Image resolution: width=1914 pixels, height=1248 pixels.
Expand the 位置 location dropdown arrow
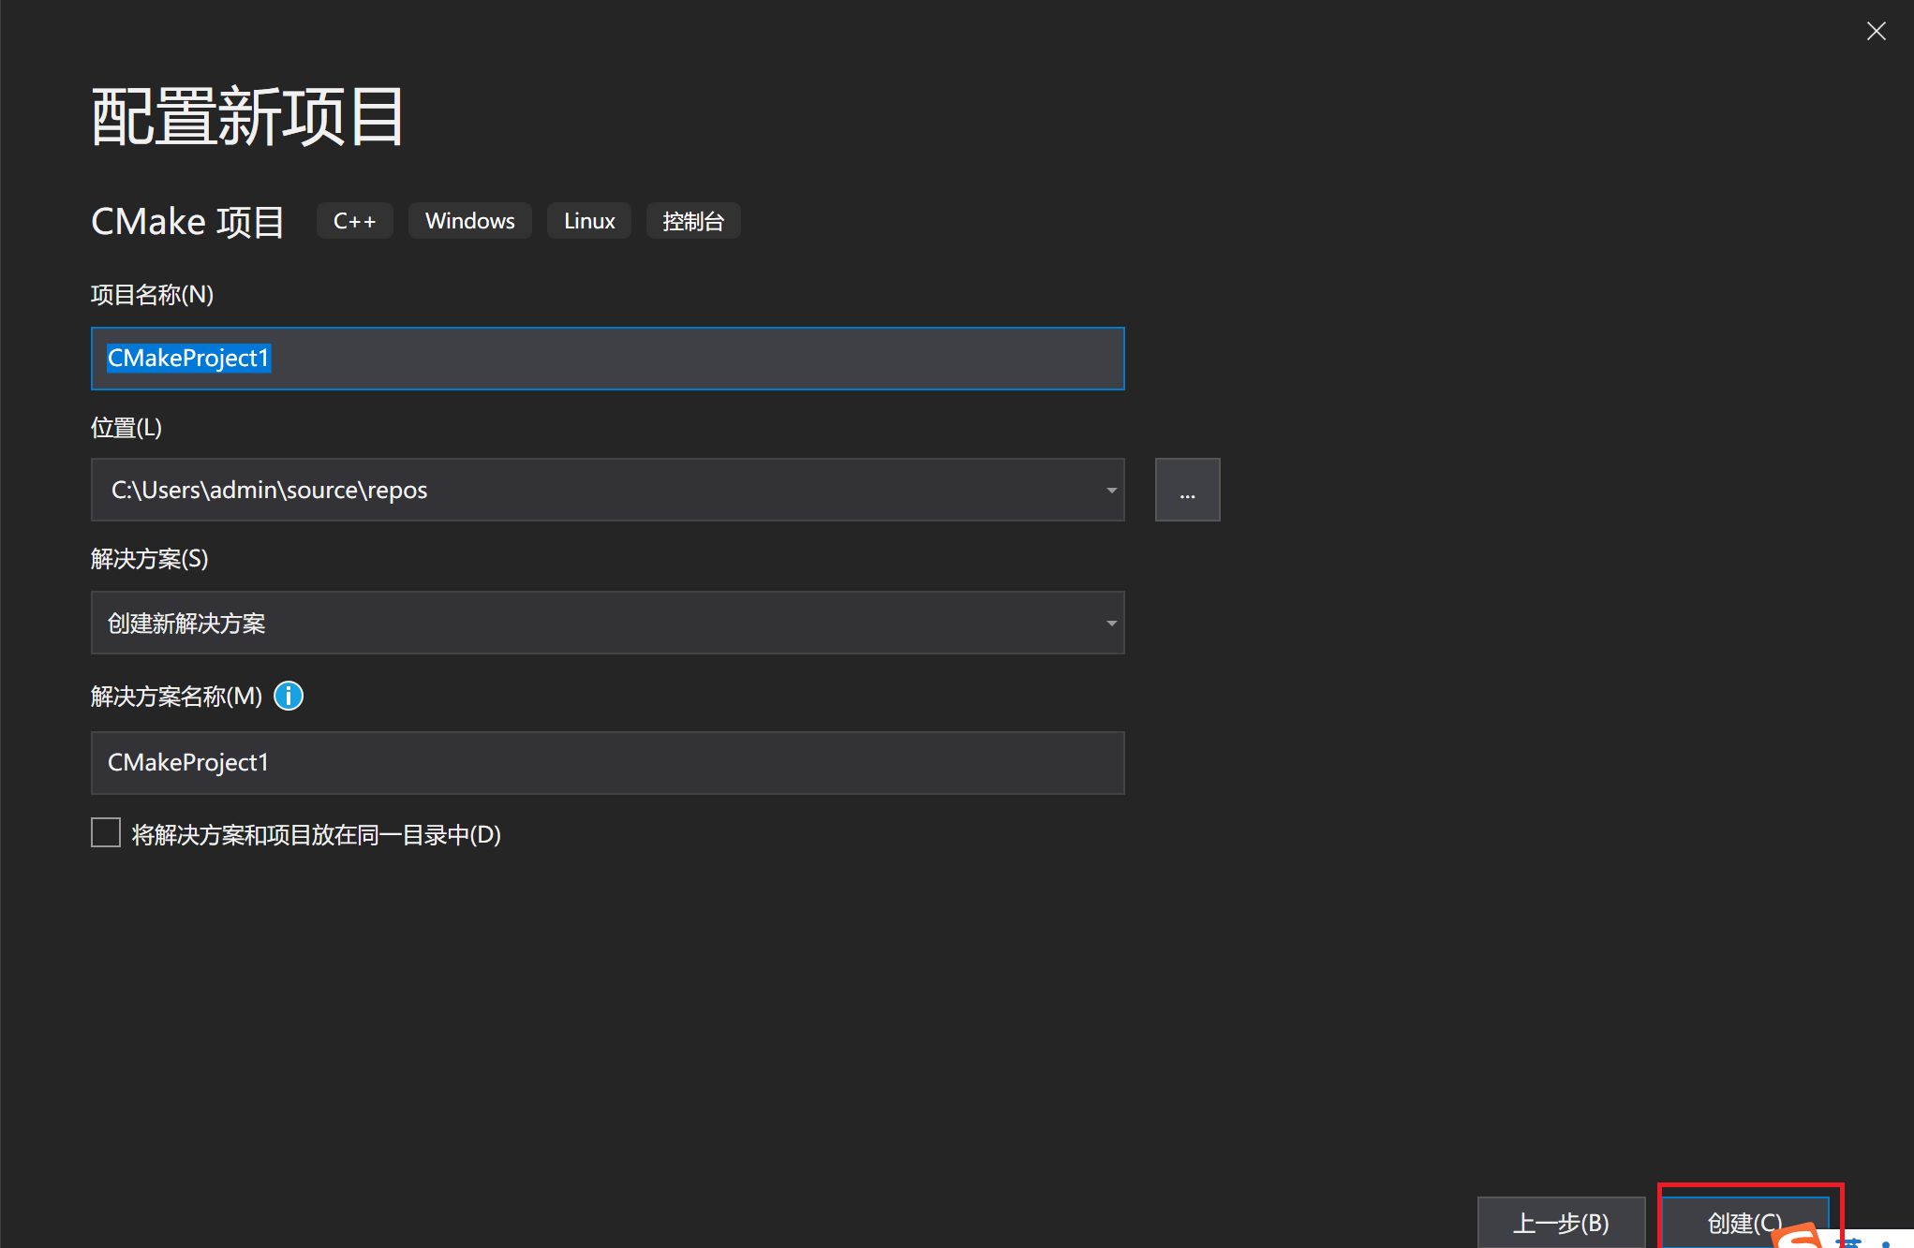click(x=1111, y=490)
